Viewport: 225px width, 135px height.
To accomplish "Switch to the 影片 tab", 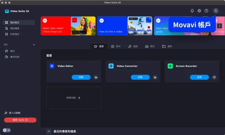I will pos(116,46).
